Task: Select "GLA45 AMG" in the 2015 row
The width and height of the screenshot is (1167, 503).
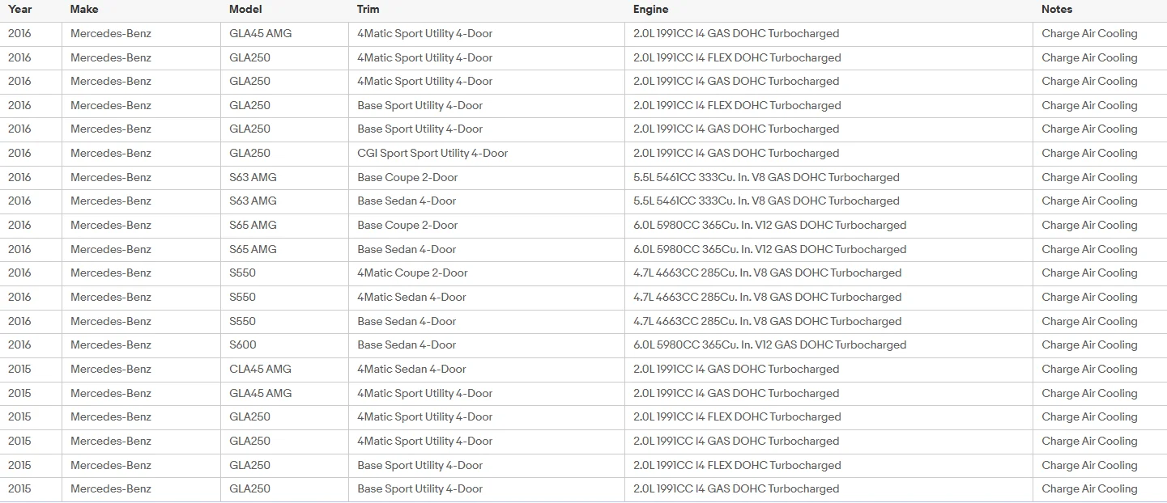Action: point(260,393)
